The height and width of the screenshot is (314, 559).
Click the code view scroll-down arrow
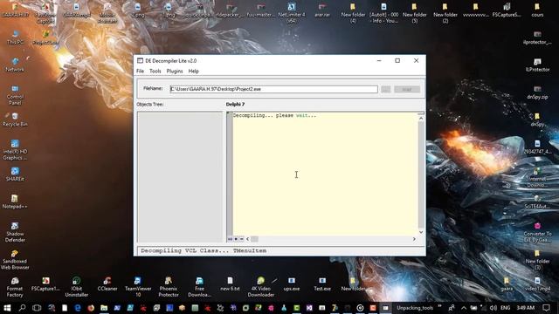point(421,232)
